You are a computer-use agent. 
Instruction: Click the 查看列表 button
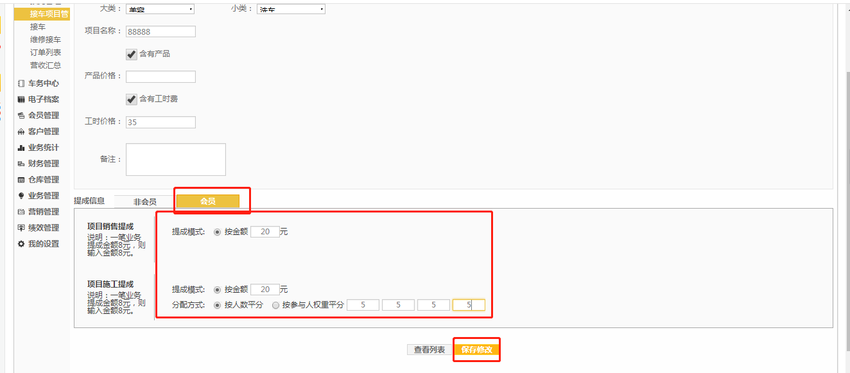(429, 350)
